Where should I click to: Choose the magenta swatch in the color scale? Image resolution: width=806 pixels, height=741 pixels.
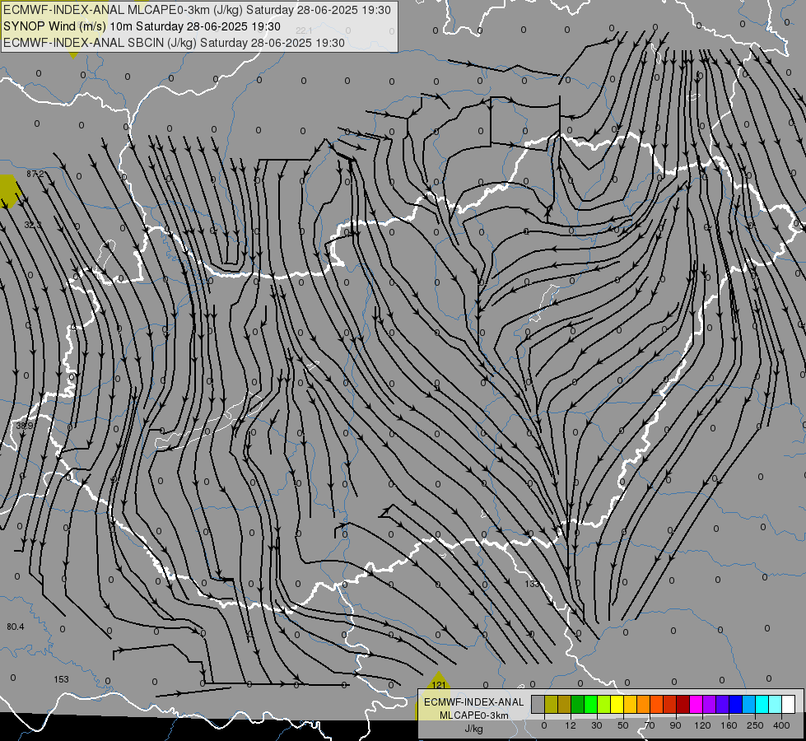click(x=697, y=704)
